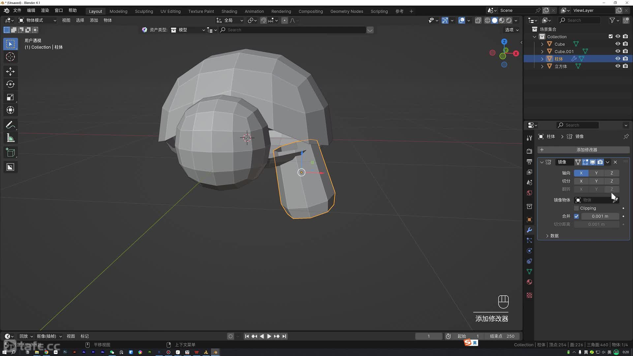Open the Object Constraints properties tab
Screen dimensions: 633x356
(x=529, y=261)
